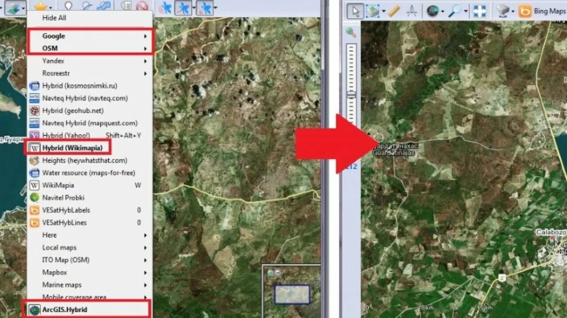This screenshot has width=567, height=318.
Task: Expand the Local maps submenu
Action: (90, 247)
